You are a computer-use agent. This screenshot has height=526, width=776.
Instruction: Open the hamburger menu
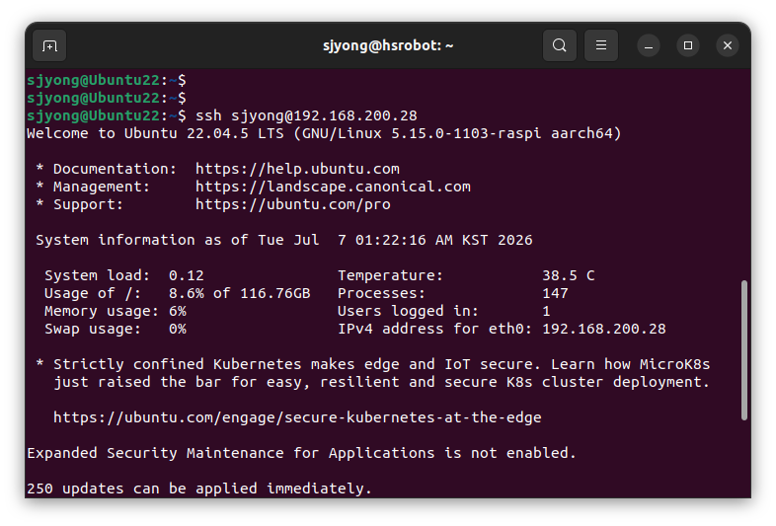click(x=601, y=45)
